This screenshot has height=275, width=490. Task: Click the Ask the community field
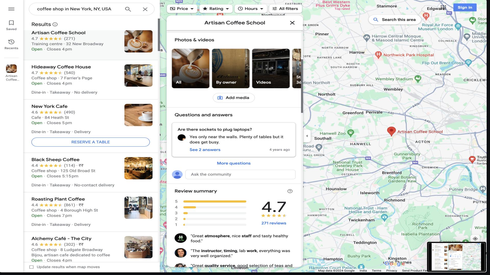pos(240,174)
